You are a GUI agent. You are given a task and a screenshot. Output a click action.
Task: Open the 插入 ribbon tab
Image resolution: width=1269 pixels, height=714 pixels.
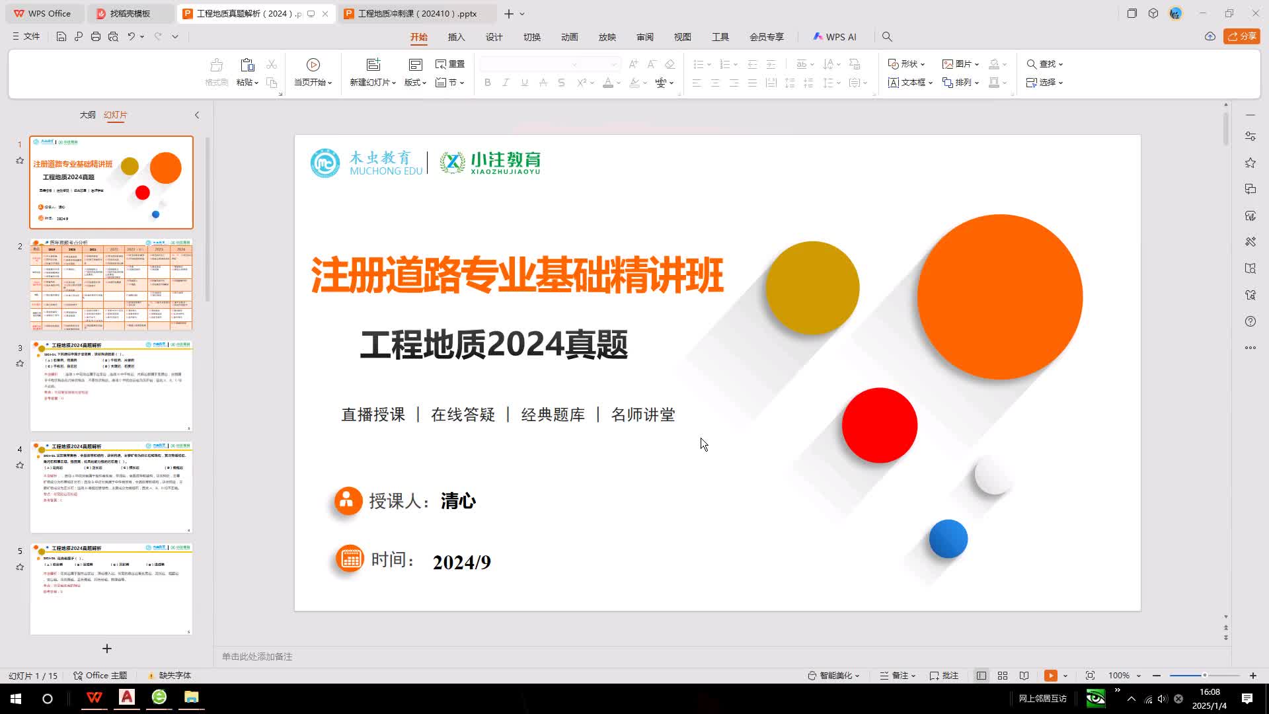(x=456, y=37)
